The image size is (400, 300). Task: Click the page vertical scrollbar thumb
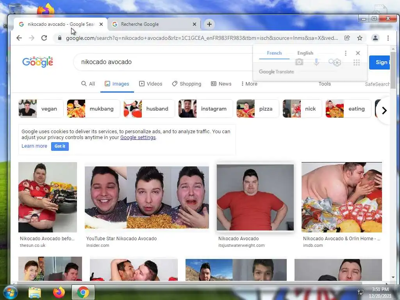click(393, 70)
